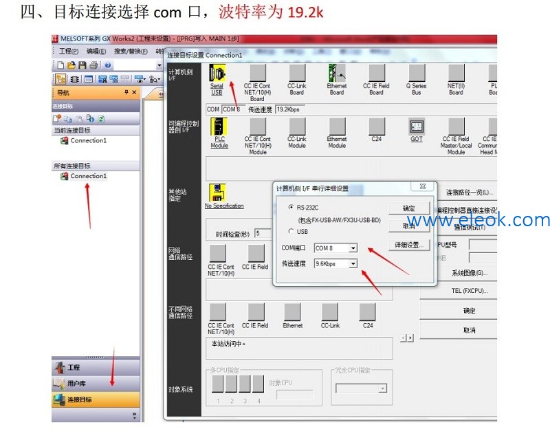
Task: Close the 导航 navigation panel
Action: tap(134, 92)
